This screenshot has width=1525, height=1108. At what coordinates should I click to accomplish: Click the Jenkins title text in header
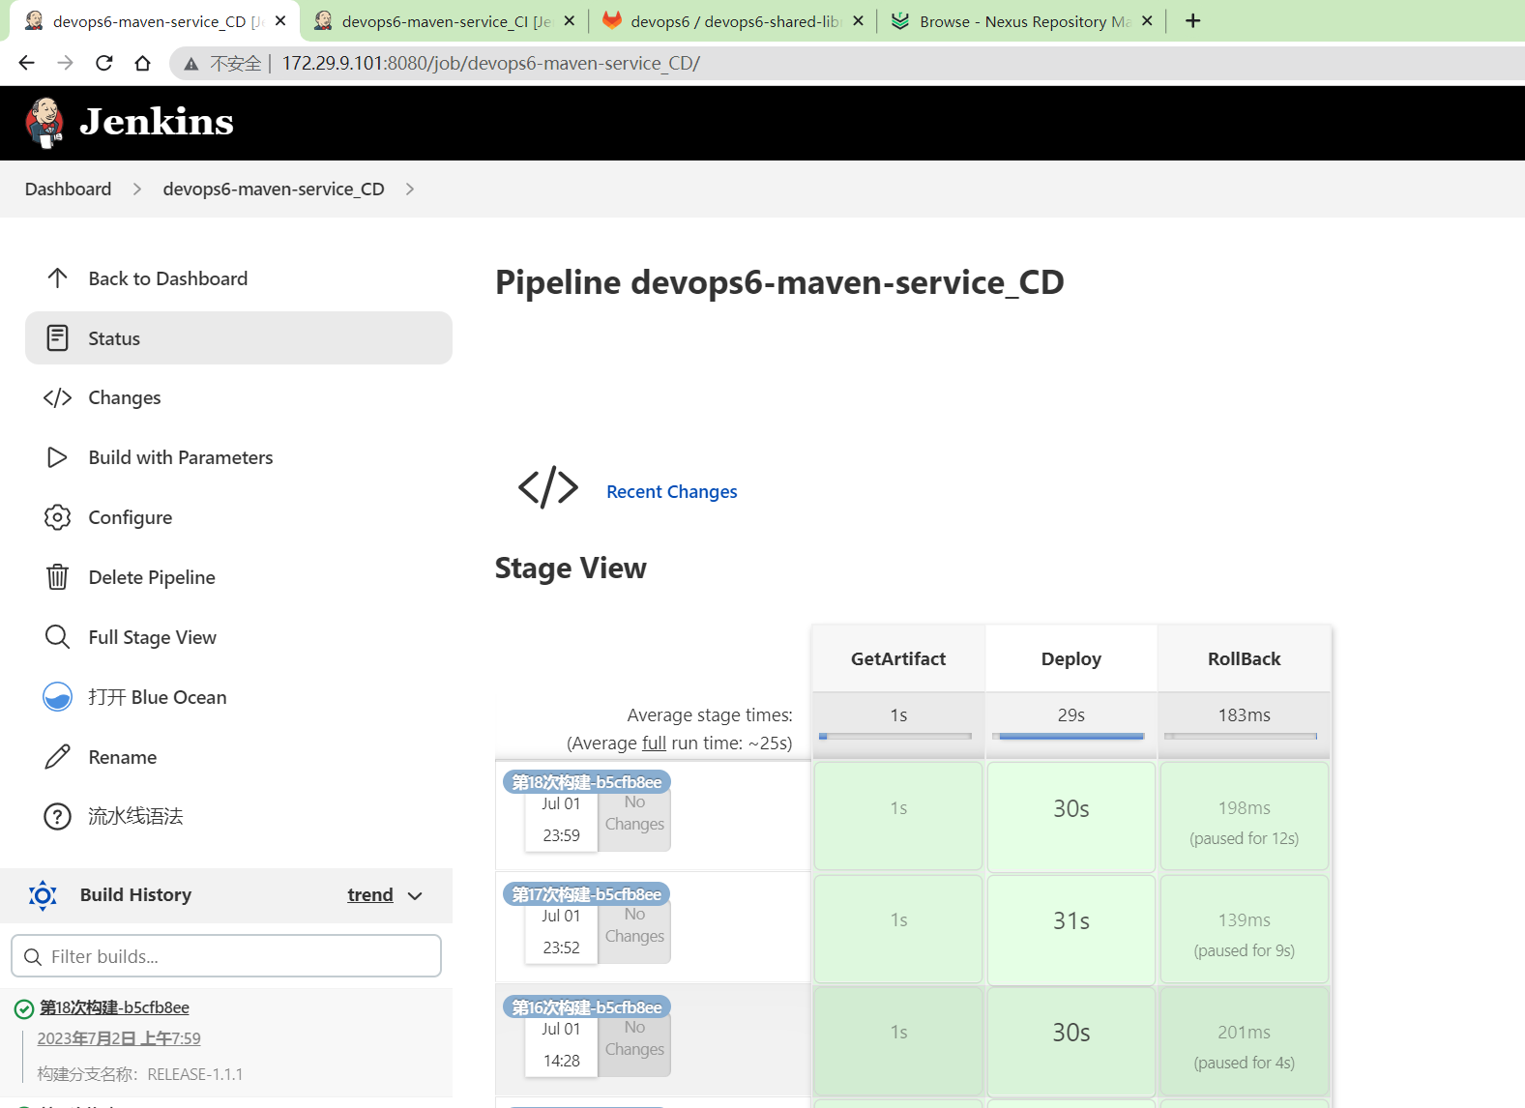click(157, 122)
